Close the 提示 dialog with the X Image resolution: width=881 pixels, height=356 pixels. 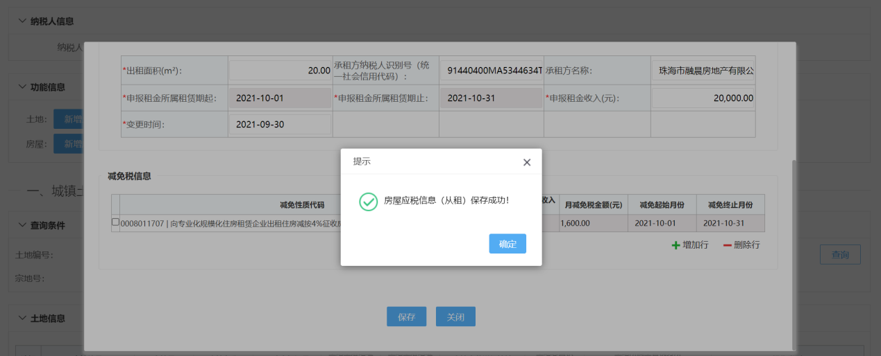pos(526,162)
